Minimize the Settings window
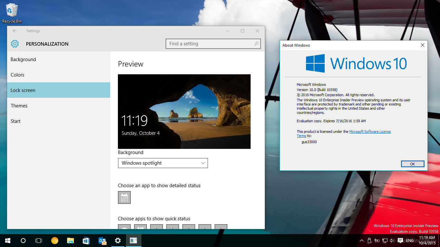Viewport: 440px width, 247px height. pos(228,31)
